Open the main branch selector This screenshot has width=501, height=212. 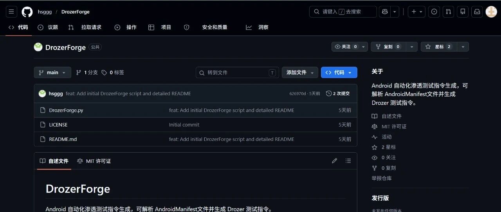tap(52, 73)
